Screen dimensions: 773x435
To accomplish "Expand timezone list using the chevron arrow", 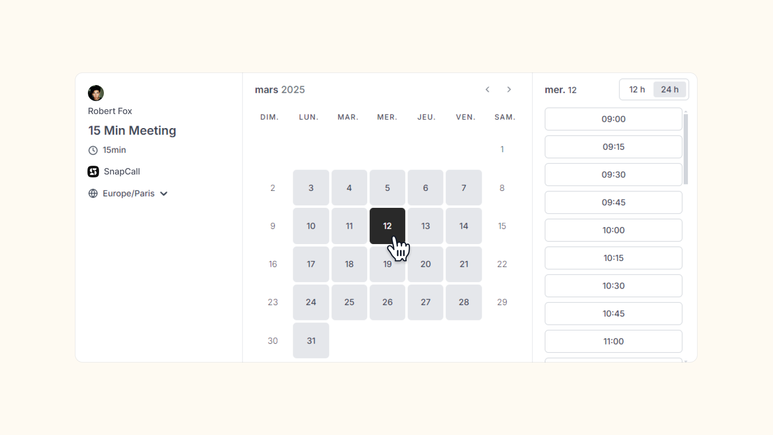I will [x=164, y=194].
